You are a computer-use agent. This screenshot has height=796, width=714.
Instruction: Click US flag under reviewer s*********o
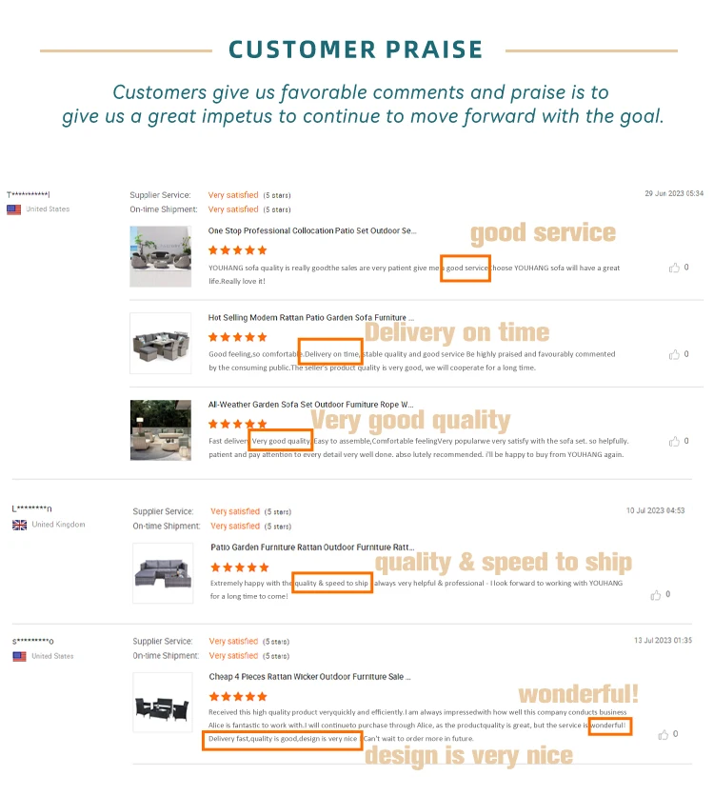coord(19,656)
